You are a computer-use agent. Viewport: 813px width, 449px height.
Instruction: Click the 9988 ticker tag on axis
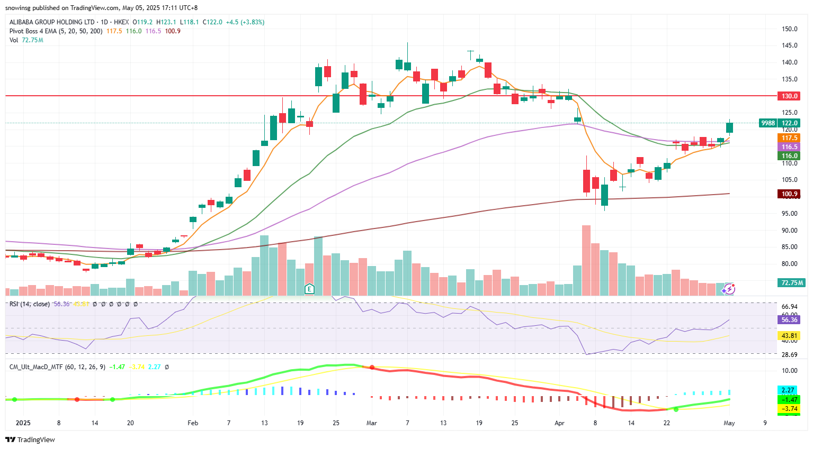[767, 123]
